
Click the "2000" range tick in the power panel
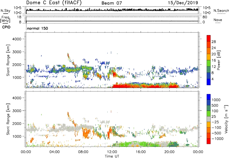tap(17, 64)
